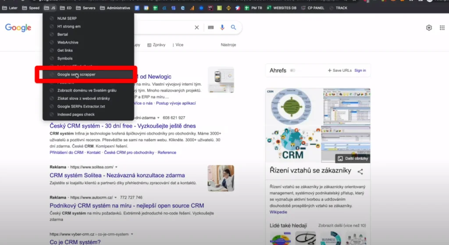The width and height of the screenshot is (449, 245).
Task: Open the České CRM pro obchodníky sitelink
Action: pyautogui.click(x=129, y=153)
